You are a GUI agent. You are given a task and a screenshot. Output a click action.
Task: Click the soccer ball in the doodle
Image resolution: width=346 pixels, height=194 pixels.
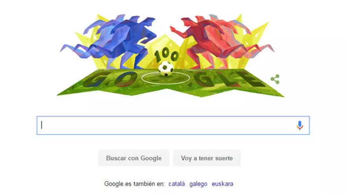pos(166,69)
